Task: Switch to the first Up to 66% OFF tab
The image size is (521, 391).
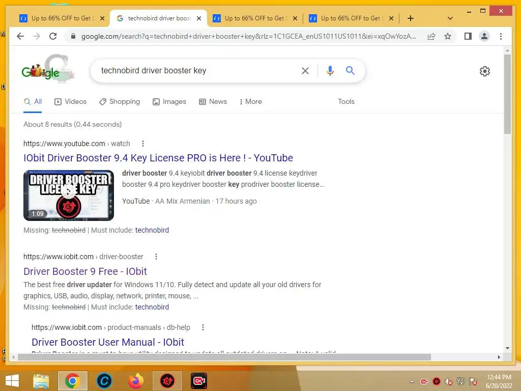Action: [x=58, y=18]
